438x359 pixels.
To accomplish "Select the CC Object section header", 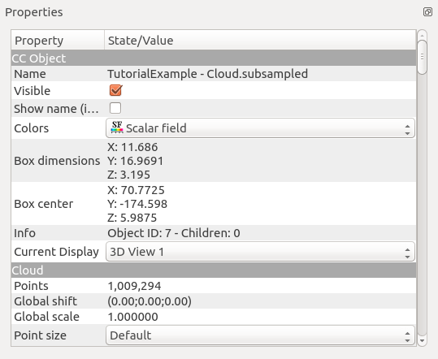I will (x=214, y=58).
